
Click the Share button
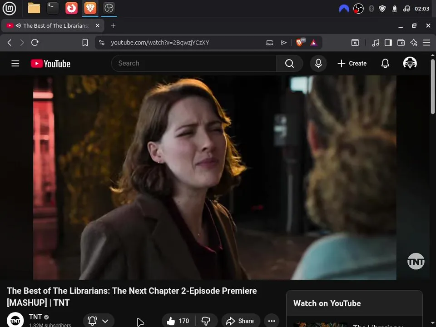(x=240, y=321)
